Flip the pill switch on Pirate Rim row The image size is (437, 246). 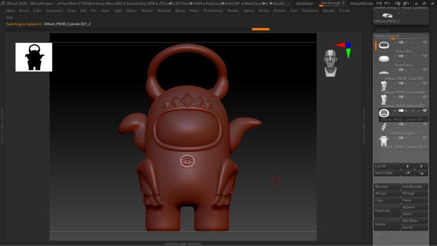[x=401, y=43]
